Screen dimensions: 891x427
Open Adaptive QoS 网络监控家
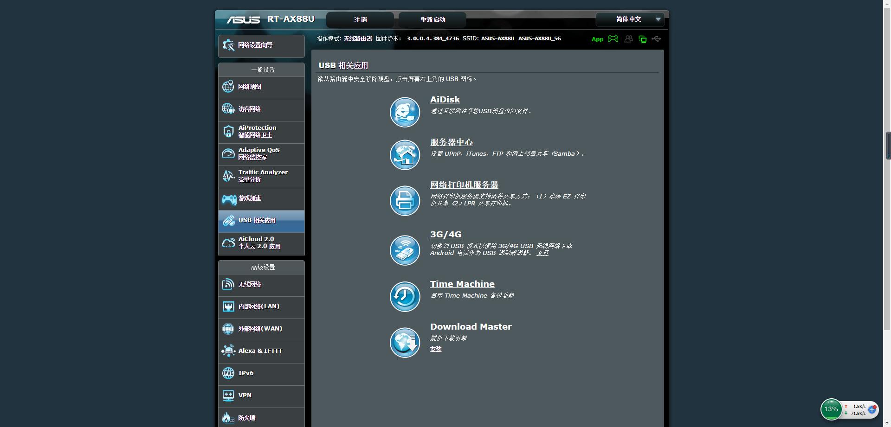pyautogui.click(x=261, y=154)
